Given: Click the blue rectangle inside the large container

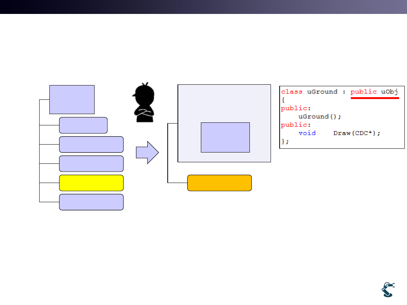Looking at the screenshot, I should point(225,137).
